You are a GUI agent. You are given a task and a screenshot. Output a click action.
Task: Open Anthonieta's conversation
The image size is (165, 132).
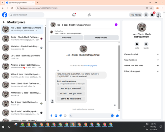(x=22, y=94)
